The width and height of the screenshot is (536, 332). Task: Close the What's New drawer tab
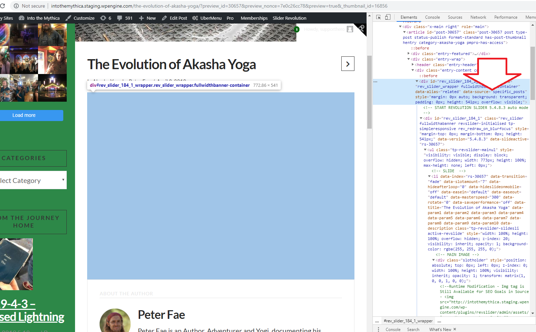point(455,329)
